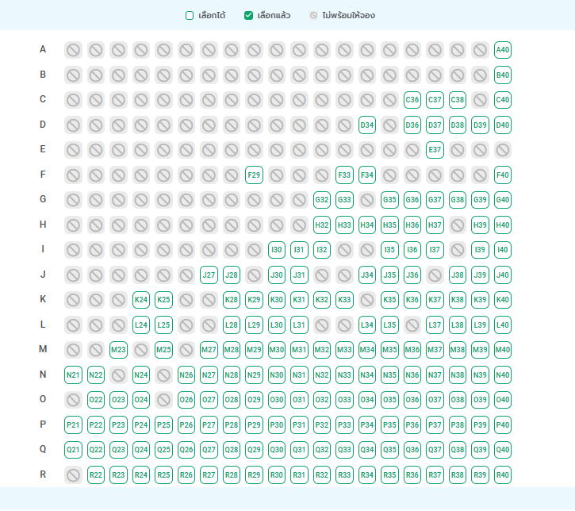Image resolution: width=575 pixels, height=511 pixels.
Task: Select seat D39
Action: click(x=480, y=125)
